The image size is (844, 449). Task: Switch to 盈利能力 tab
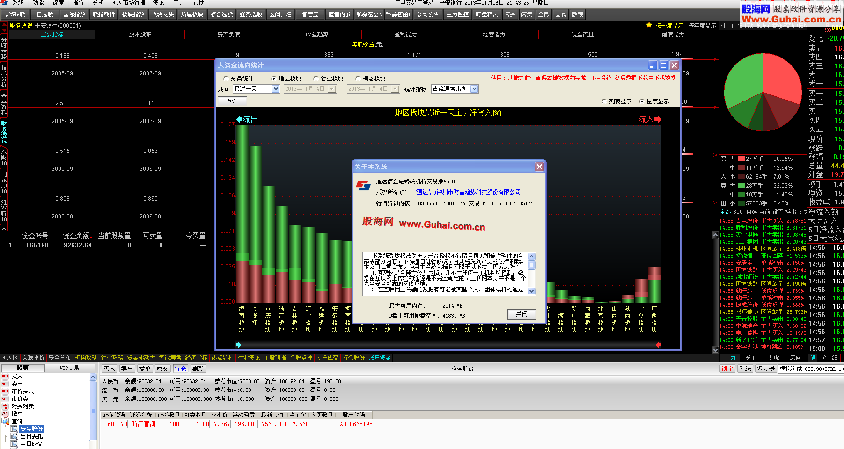405,35
